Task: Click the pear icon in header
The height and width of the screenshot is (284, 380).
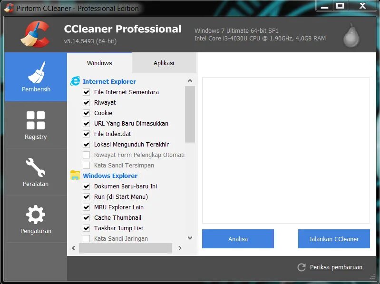Action: pyautogui.click(x=351, y=35)
